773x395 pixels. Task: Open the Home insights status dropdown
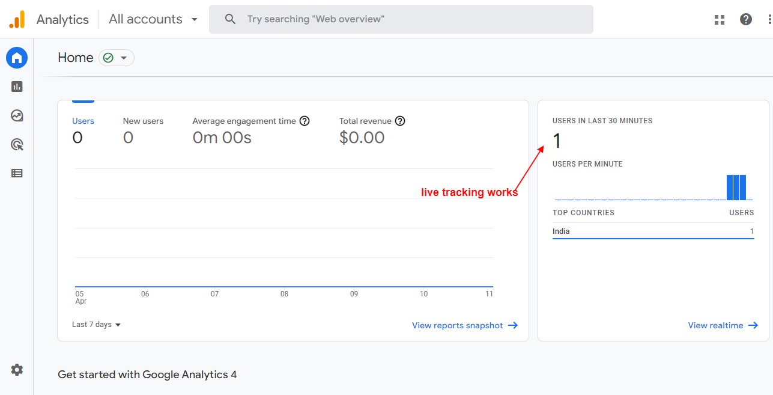point(117,58)
